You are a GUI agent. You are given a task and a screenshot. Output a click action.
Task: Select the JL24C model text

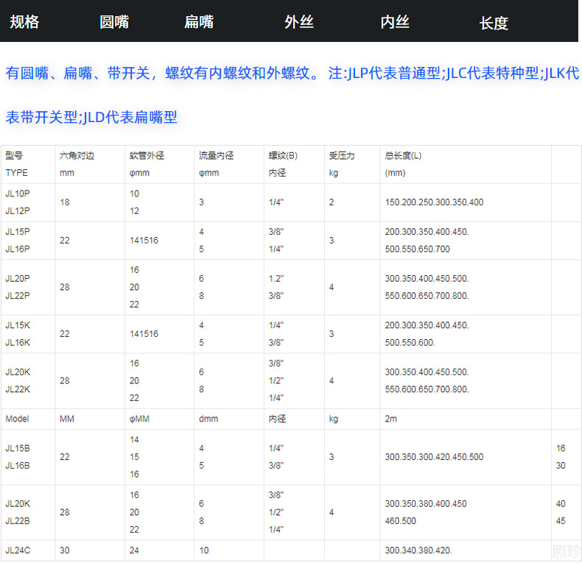[x=18, y=550]
